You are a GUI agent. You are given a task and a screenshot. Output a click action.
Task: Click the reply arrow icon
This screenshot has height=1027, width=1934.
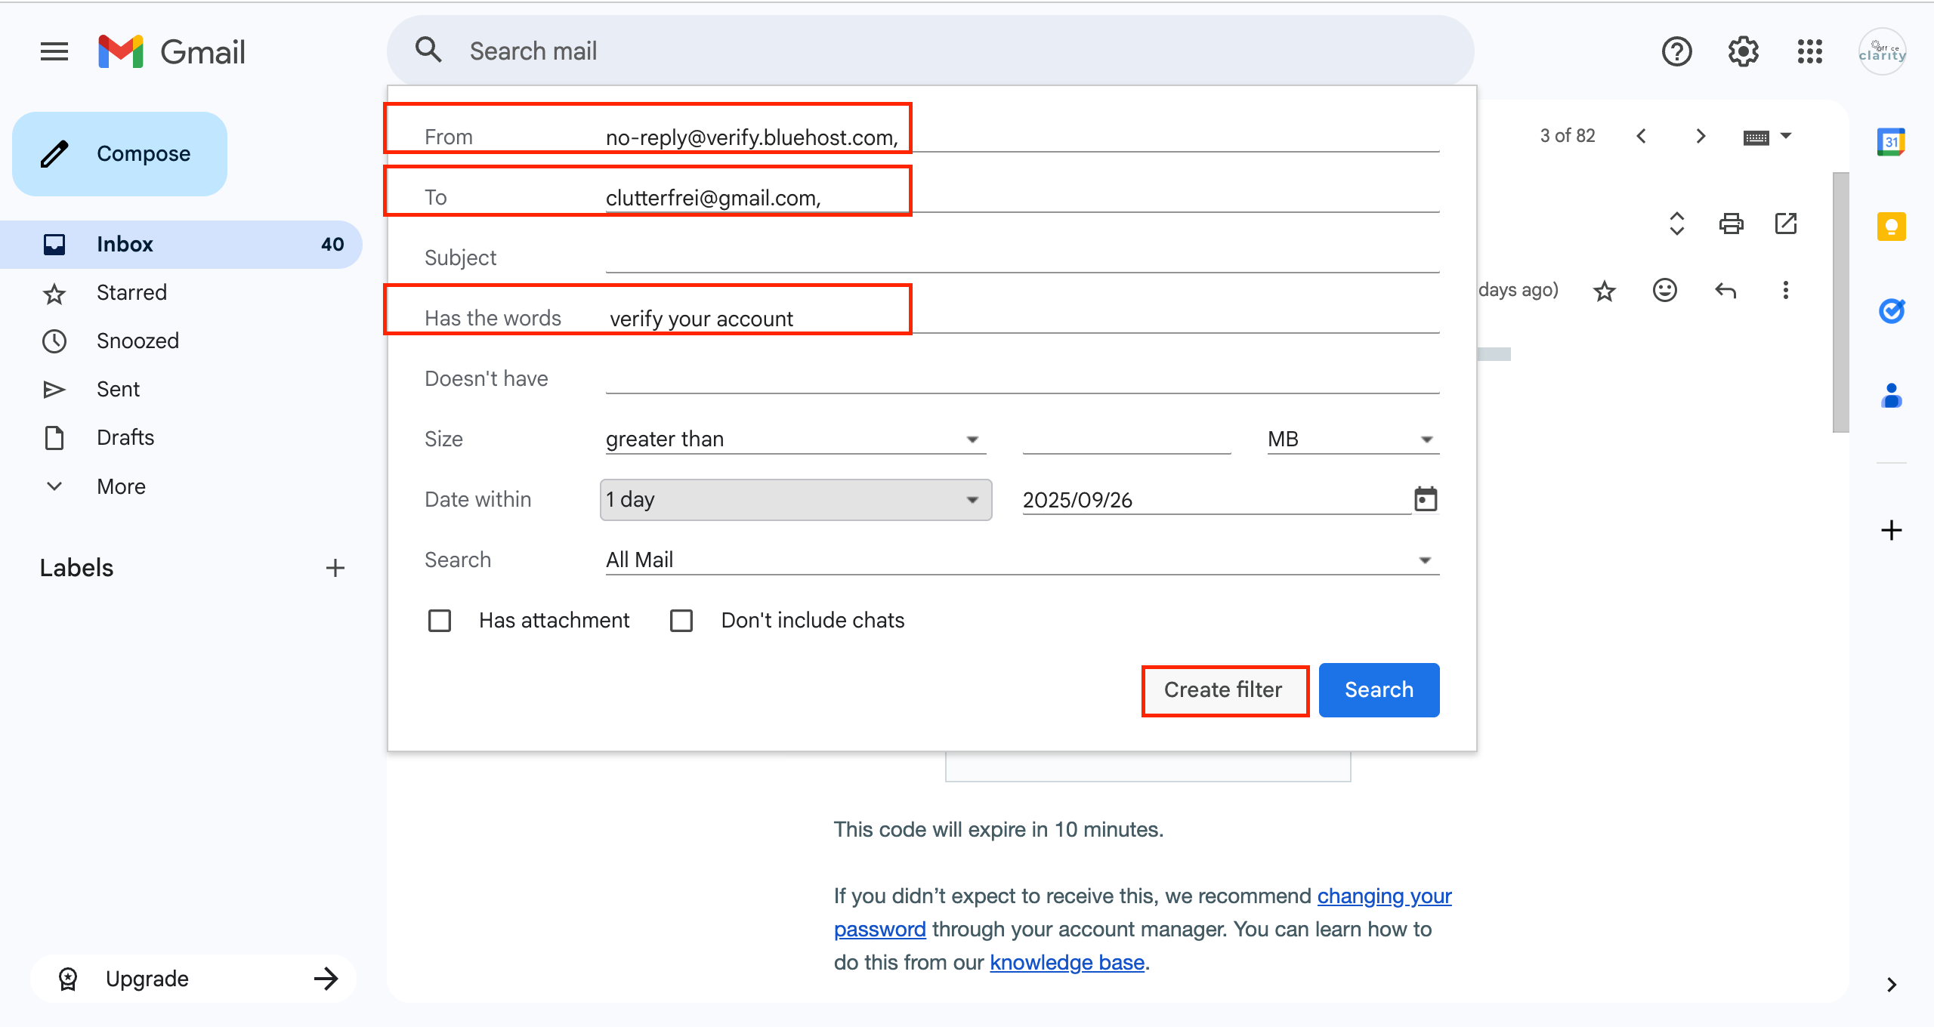(x=1725, y=291)
